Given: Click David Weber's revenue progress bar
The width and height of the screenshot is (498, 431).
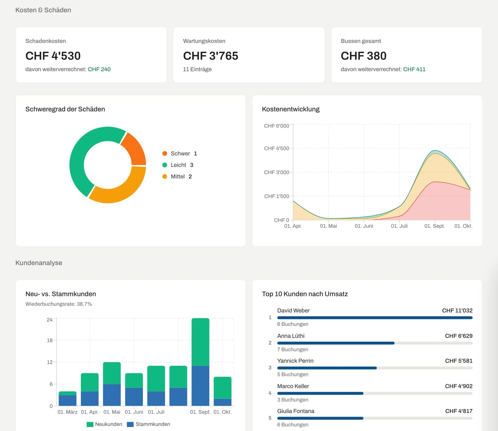Looking at the screenshot, I should tap(375, 318).
